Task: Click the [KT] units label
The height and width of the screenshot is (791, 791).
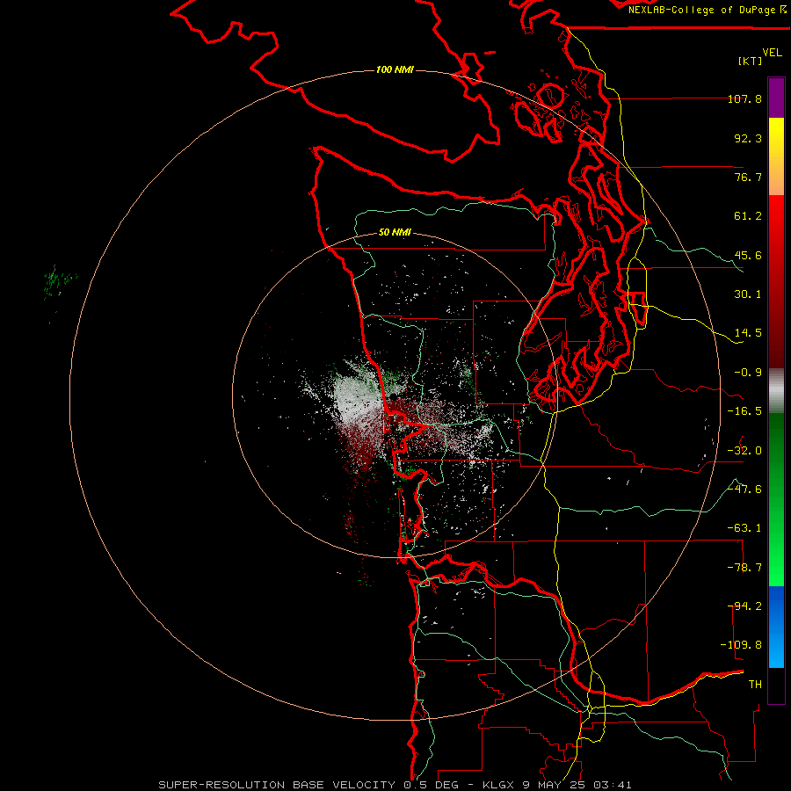Action: pos(751,61)
